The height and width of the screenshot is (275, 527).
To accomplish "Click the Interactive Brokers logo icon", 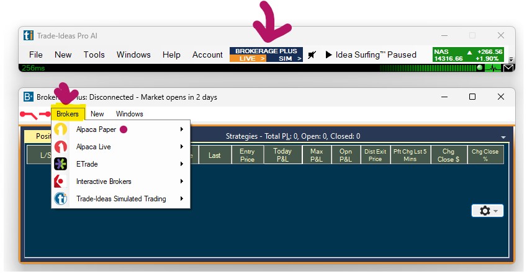I will coord(60,181).
